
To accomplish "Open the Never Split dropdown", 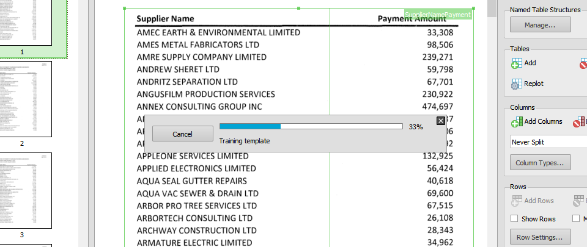I will (x=548, y=141).
